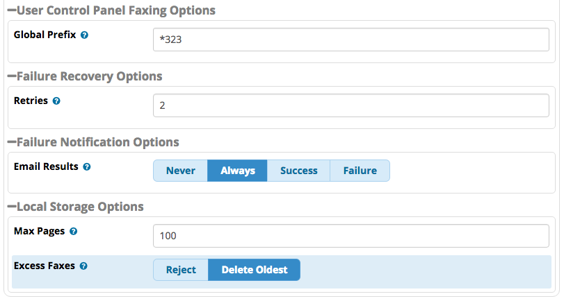Focus the Retries input field
This screenshot has width=564, height=301.
click(351, 105)
